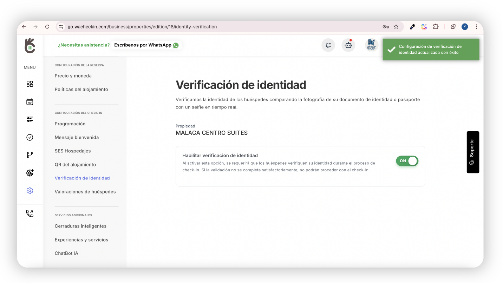Go to SES Hospedajes section

[x=73, y=151]
